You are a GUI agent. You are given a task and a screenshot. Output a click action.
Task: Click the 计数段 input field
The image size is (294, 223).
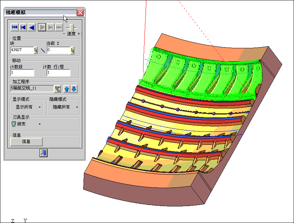click(x=22, y=73)
